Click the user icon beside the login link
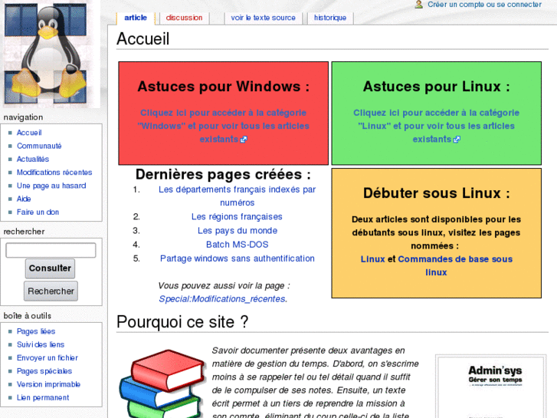 419,5
